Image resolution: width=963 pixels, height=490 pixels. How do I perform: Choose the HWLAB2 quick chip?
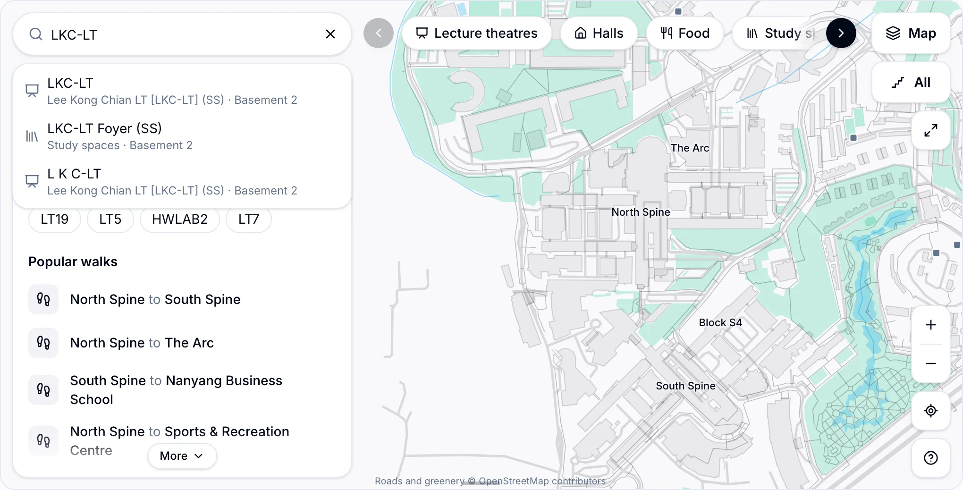(180, 219)
